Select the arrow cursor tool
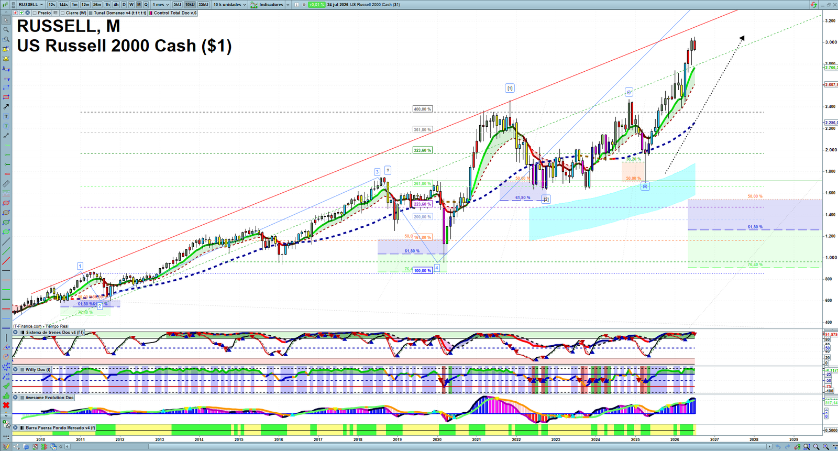This screenshot has height=451, width=838. tap(6, 20)
